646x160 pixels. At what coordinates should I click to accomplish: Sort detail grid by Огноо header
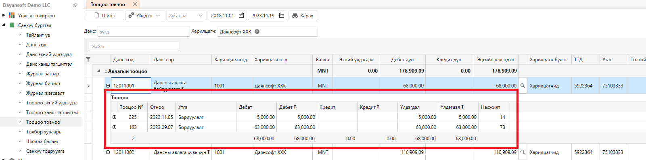(x=161, y=107)
